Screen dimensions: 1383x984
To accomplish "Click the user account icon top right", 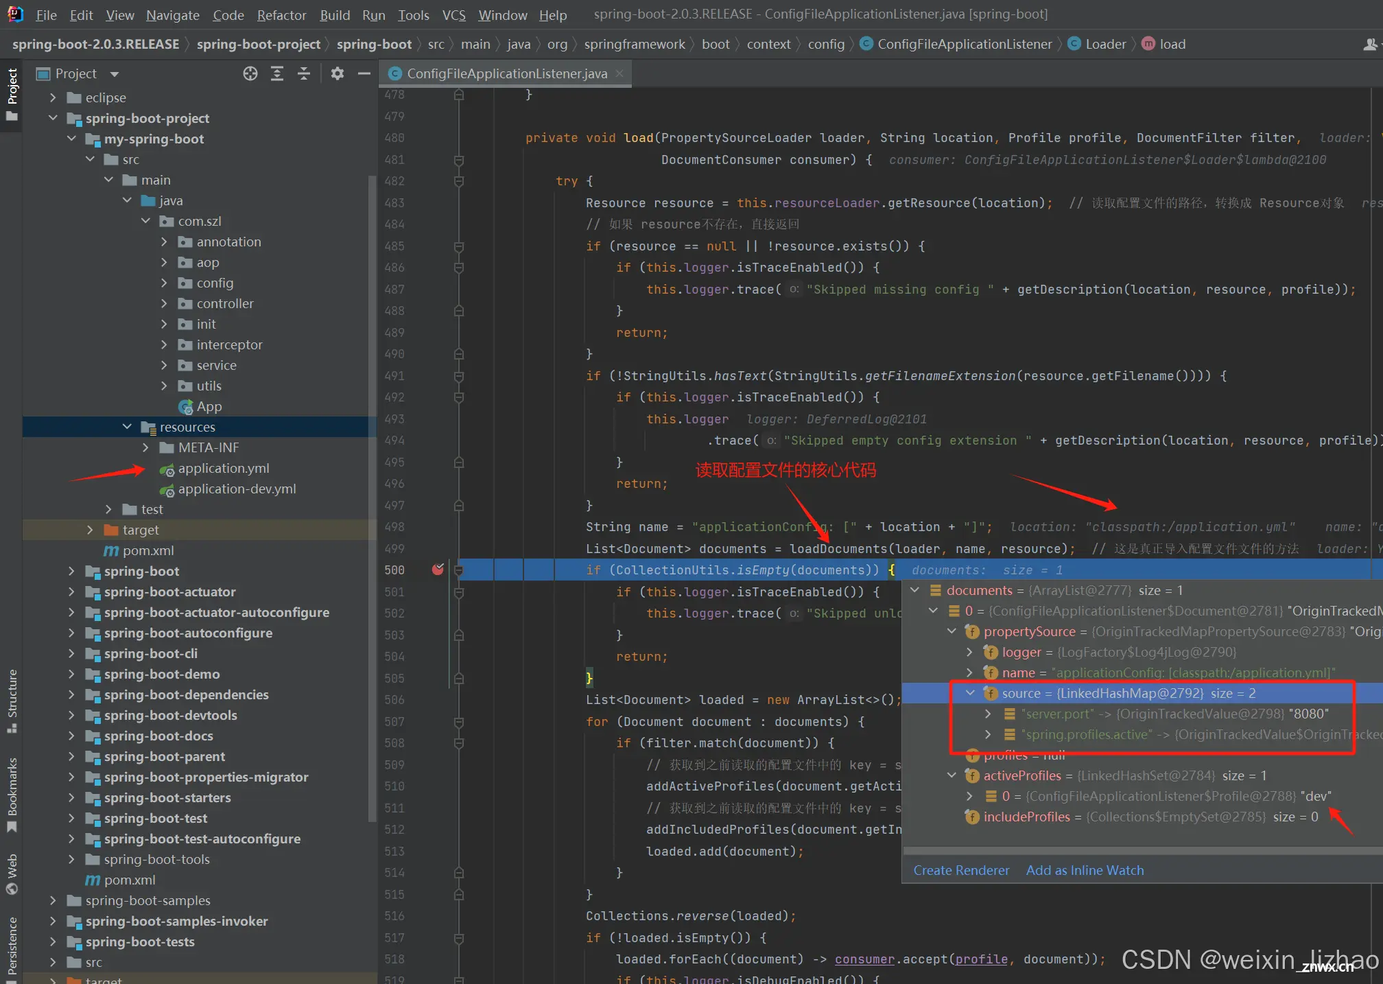I will [x=1370, y=44].
